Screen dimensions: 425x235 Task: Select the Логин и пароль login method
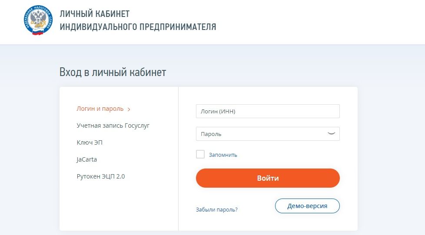pyautogui.click(x=100, y=109)
